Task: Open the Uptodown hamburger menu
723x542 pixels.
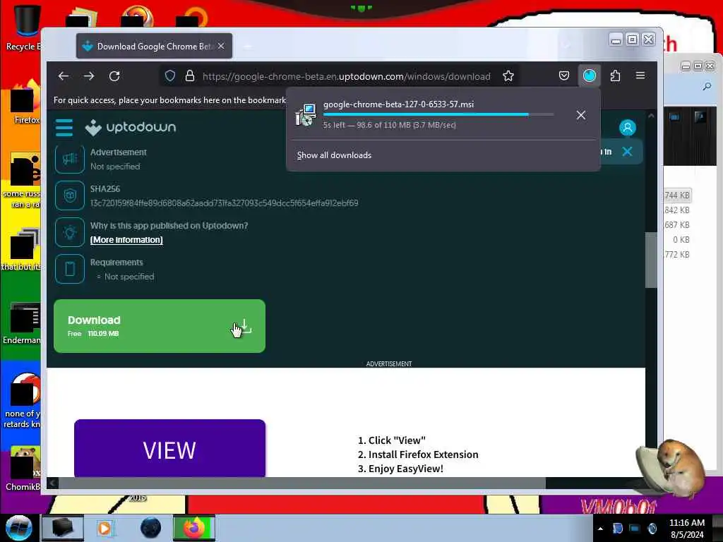Action: [64, 128]
